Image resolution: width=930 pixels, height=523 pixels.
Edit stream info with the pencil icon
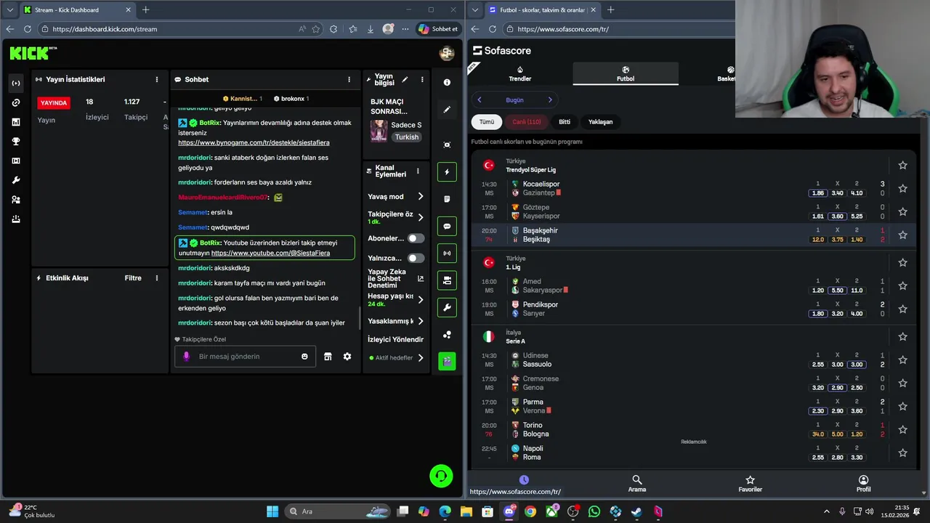(405, 79)
